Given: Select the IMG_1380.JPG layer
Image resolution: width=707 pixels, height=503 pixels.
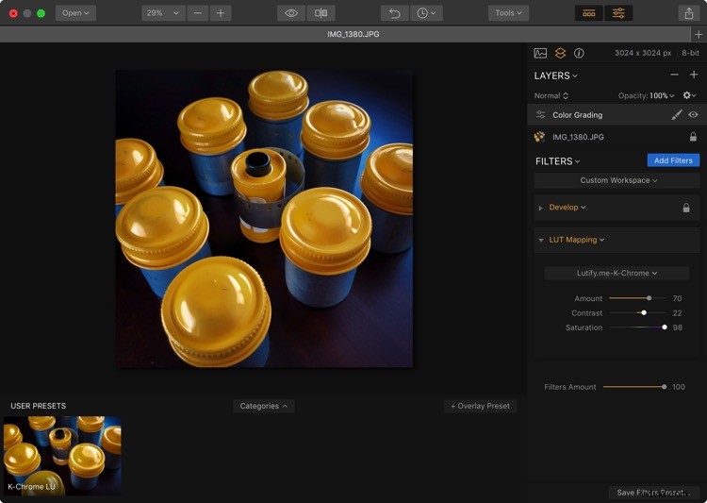Looking at the screenshot, I should coord(617,137).
